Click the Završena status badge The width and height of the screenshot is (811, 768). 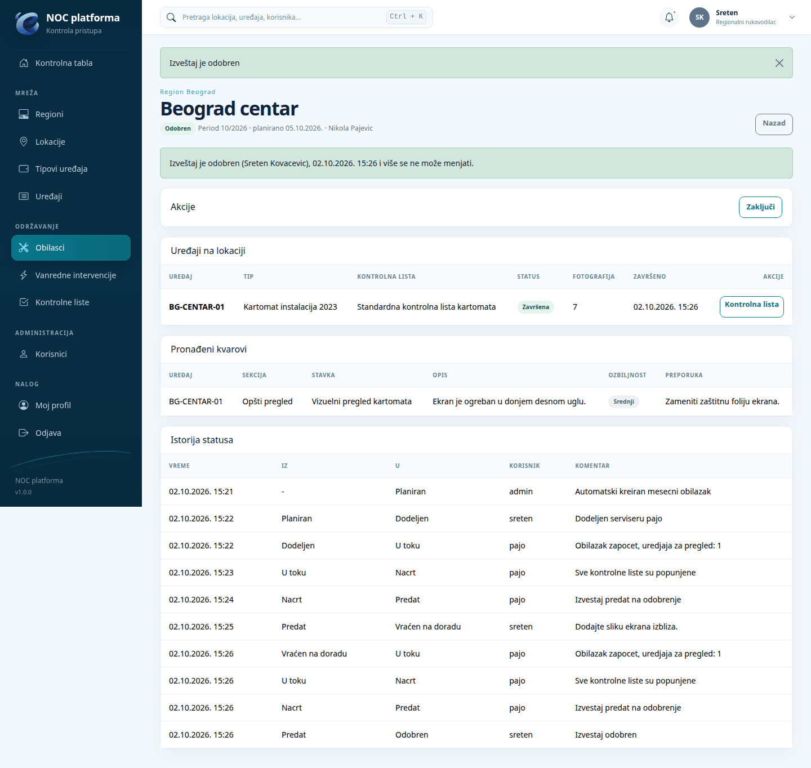536,307
